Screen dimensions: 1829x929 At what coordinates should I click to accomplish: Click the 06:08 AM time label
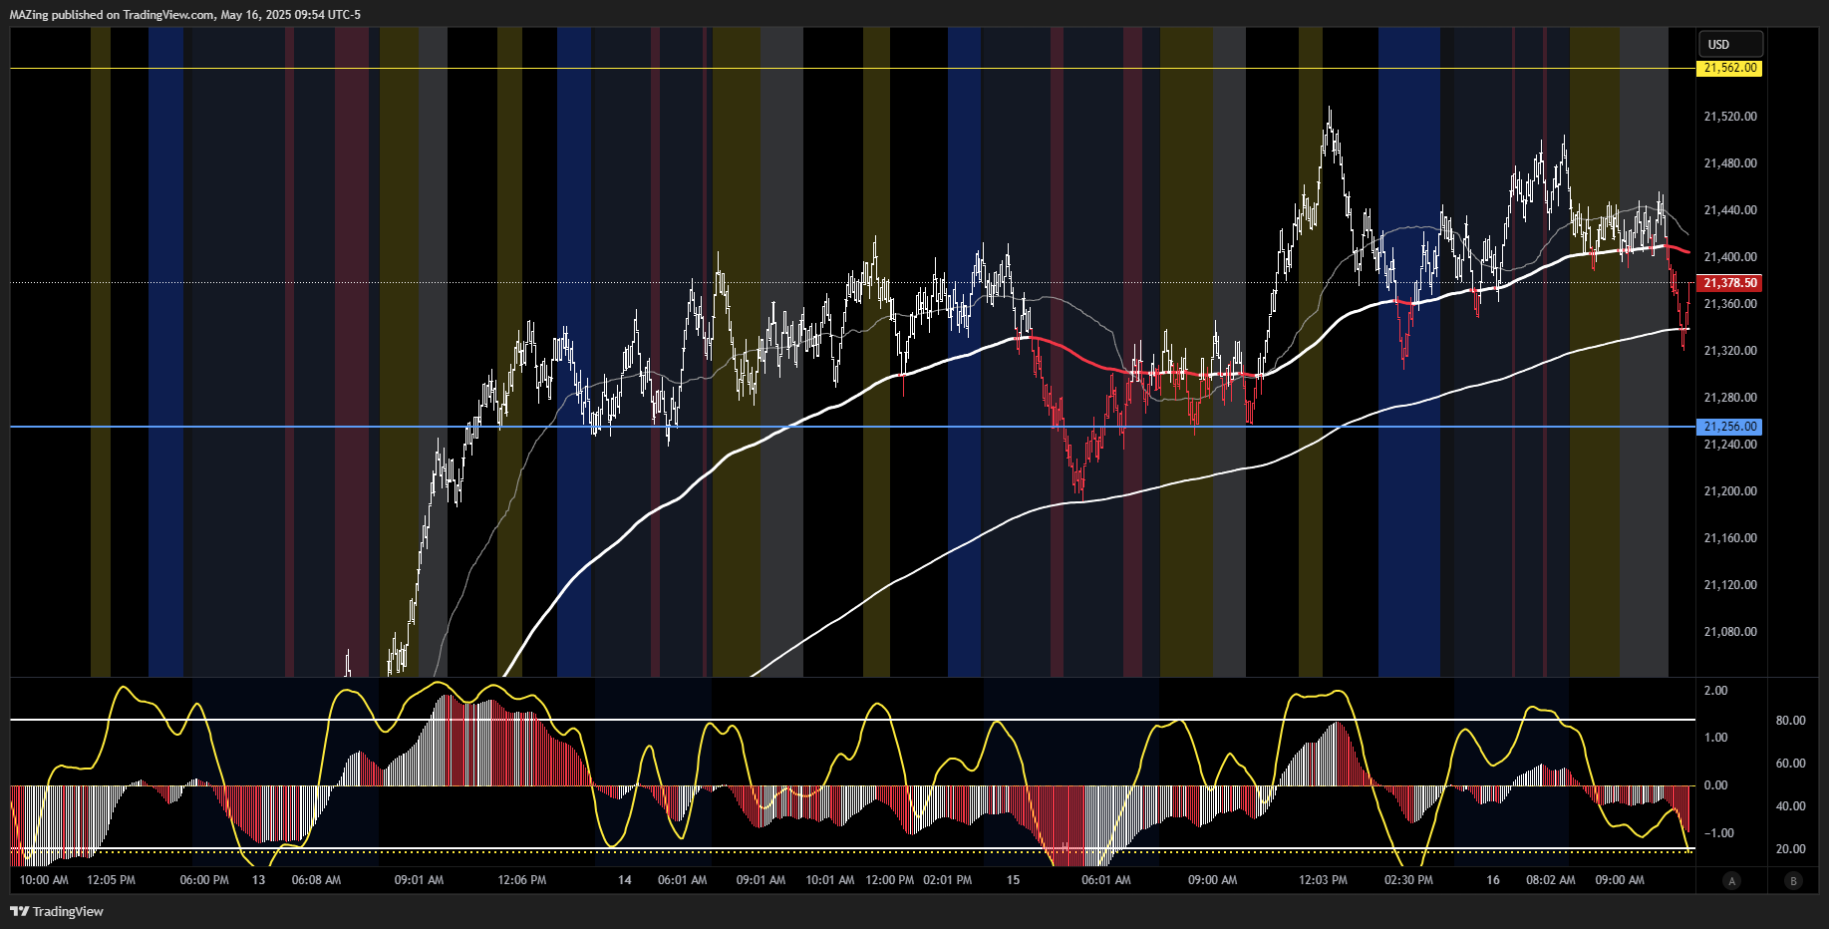316,880
